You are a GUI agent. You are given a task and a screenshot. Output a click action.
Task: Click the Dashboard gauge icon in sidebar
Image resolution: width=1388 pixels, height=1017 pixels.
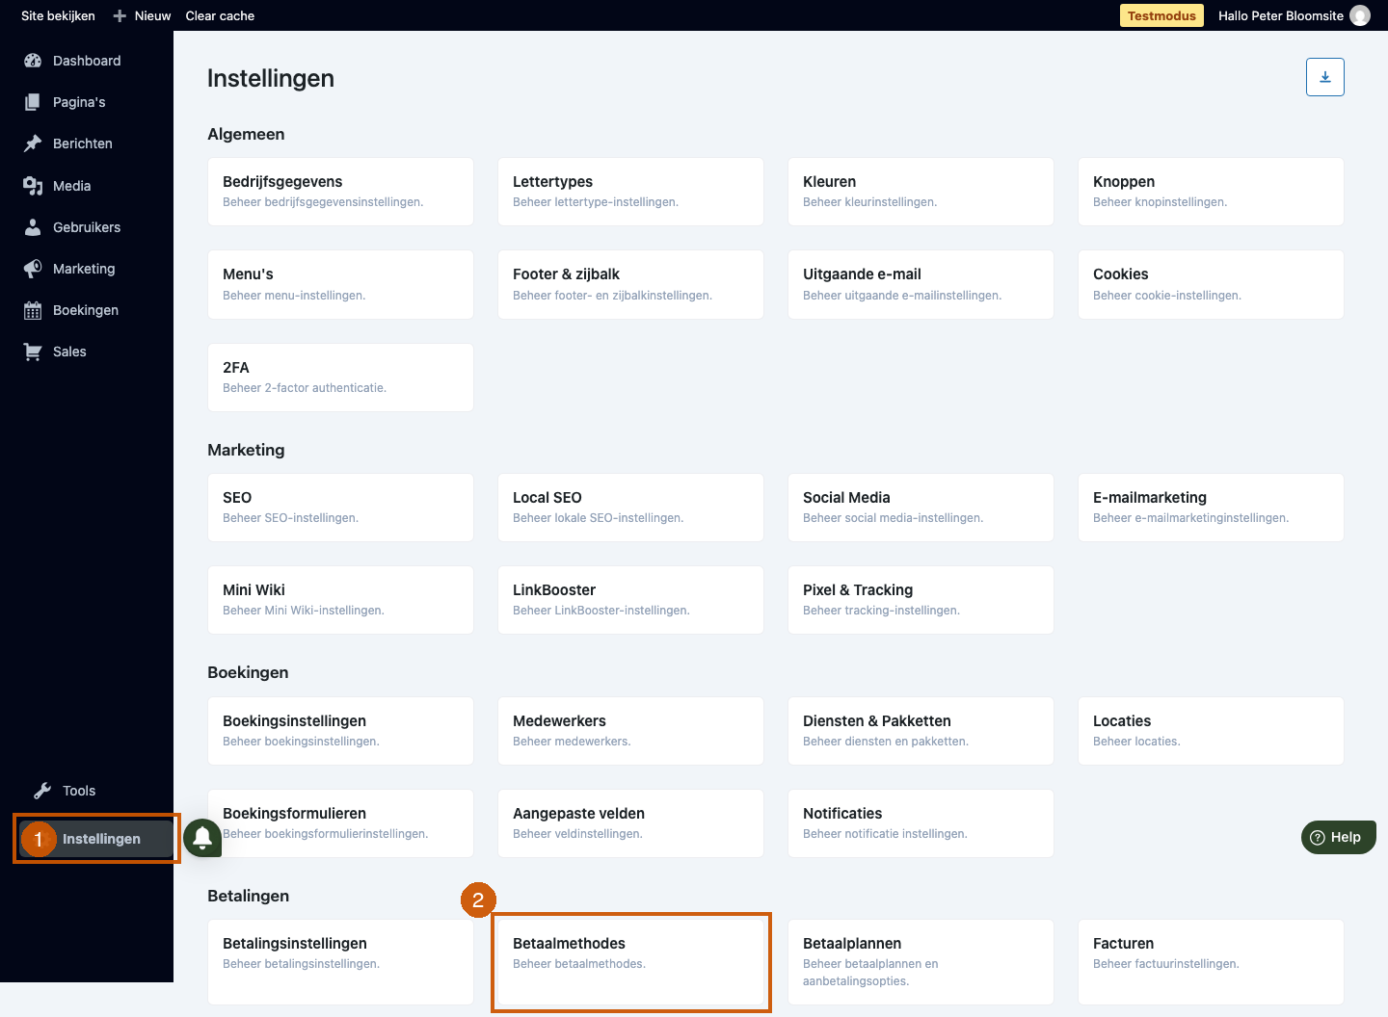pyautogui.click(x=33, y=61)
